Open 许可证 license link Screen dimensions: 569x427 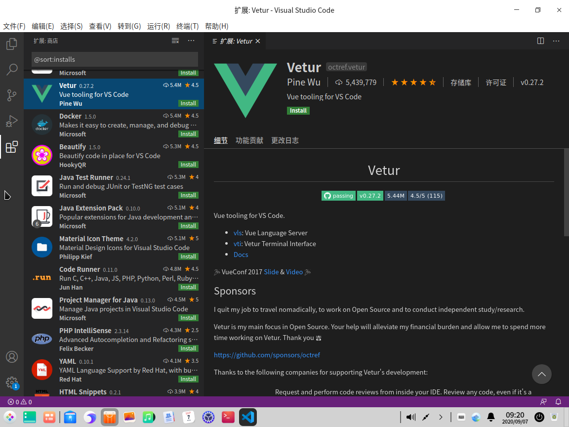pos(496,83)
